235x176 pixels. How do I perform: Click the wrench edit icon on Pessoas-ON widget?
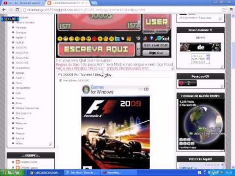click(x=222, y=86)
